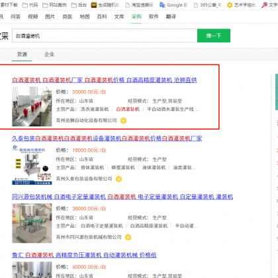Screen dimensions: 278x278
Task: Click the 55000.00元/台 price
Action: click(x=89, y=92)
